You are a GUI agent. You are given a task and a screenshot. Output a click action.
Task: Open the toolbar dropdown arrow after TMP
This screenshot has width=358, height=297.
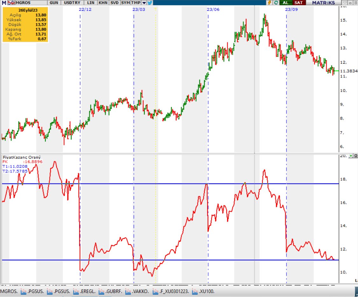click(x=144, y=3)
